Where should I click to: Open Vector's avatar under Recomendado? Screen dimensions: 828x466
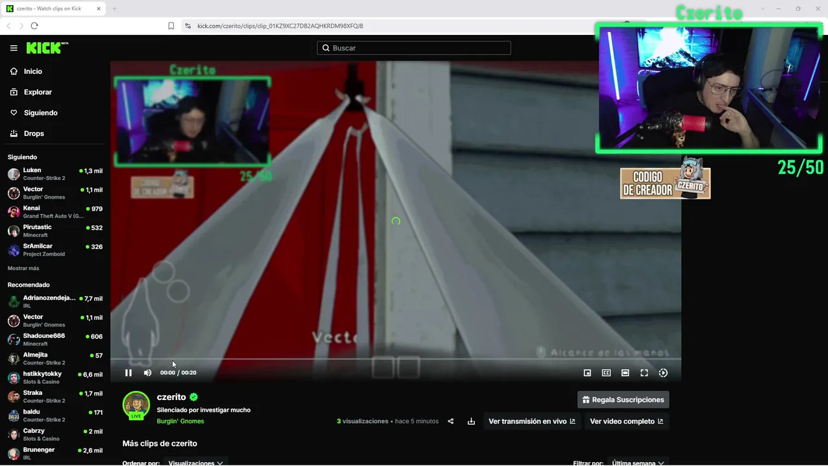click(14, 320)
